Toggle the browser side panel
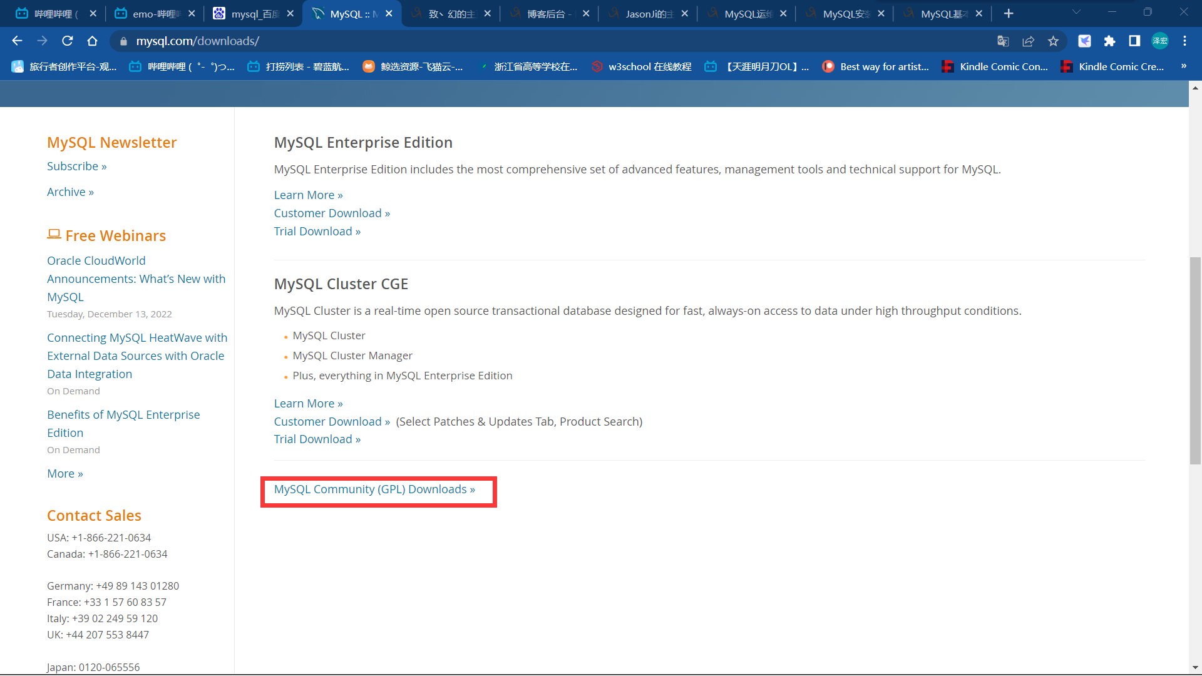The image size is (1202, 676). tap(1134, 41)
